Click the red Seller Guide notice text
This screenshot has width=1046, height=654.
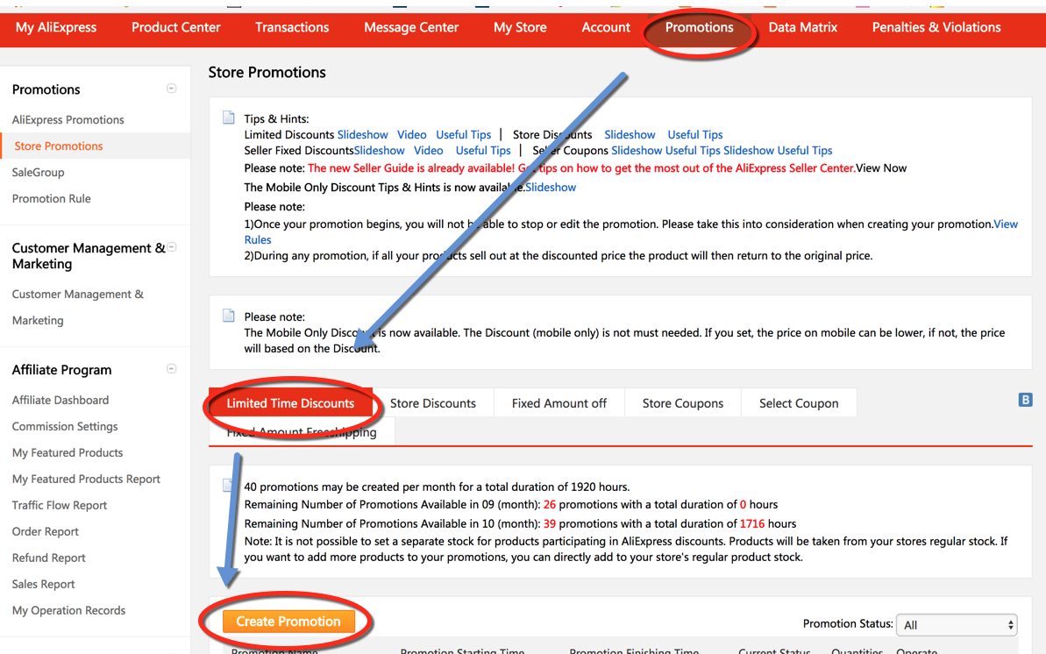pos(581,168)
